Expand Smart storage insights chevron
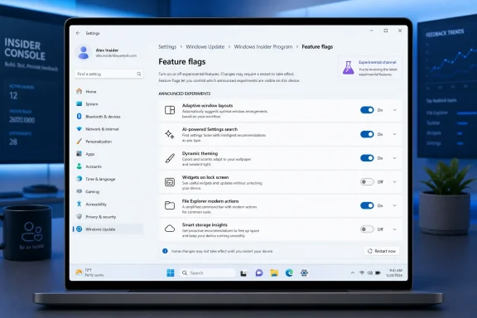The height and width of the screenshot is (318, 477). click(x=394, y=229)
